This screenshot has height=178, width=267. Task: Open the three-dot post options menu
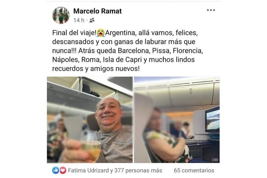[x=211, y=10]
